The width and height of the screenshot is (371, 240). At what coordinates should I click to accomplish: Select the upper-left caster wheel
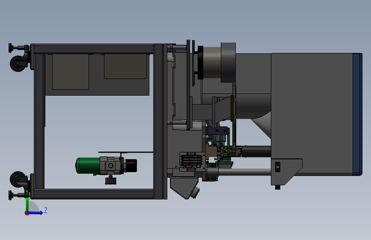tap(18, 64)
